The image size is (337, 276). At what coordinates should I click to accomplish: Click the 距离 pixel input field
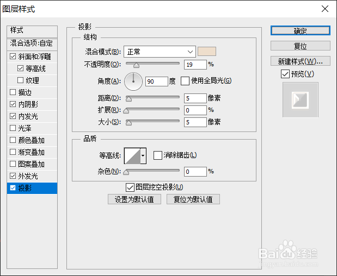[x=195, y=98]
